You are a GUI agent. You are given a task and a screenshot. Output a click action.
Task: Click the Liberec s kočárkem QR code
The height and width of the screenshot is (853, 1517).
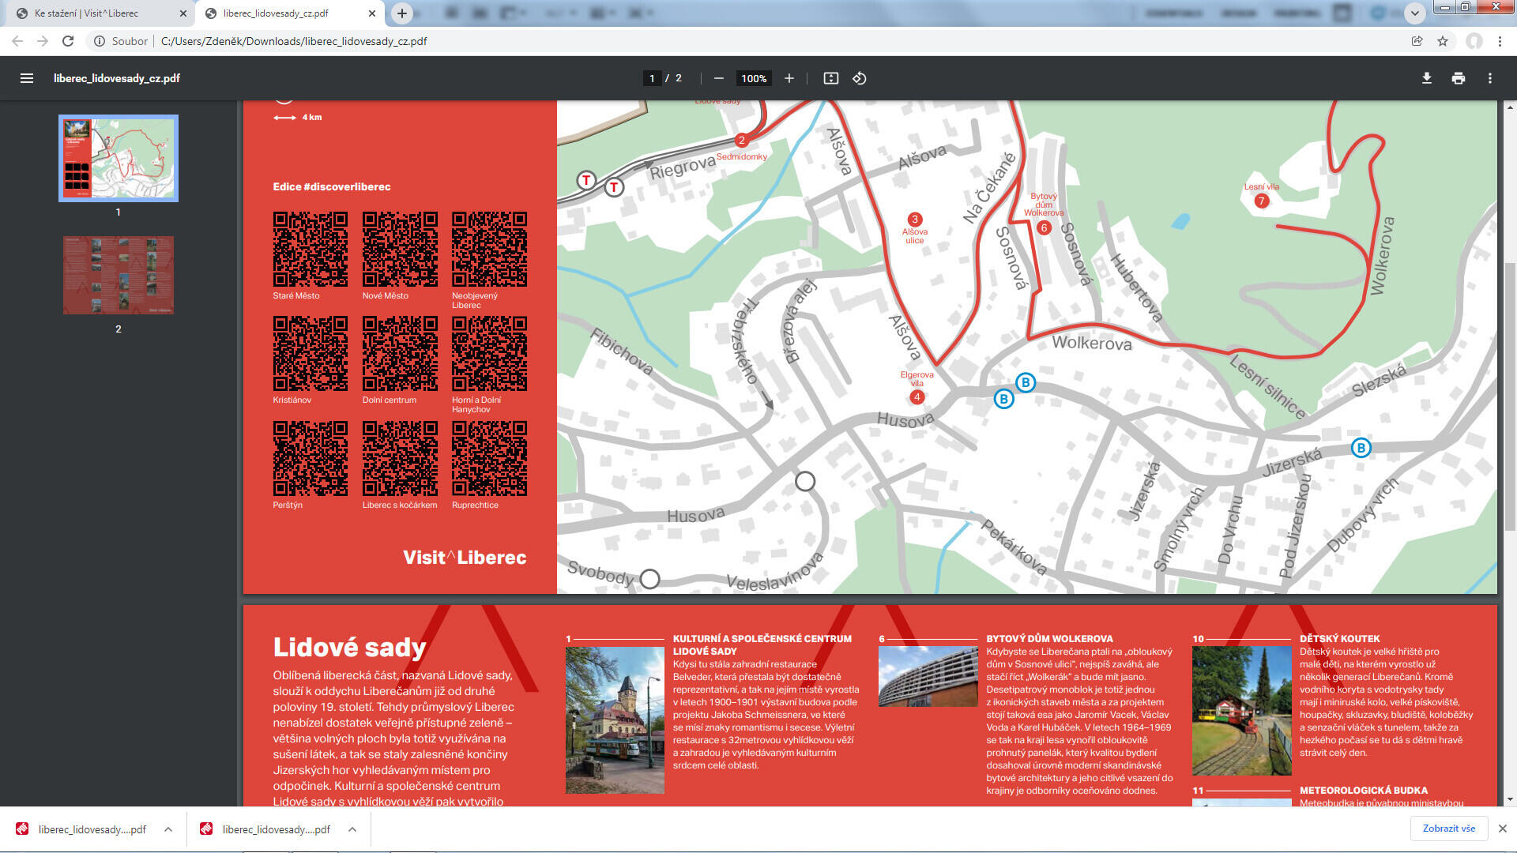point(400,458)
